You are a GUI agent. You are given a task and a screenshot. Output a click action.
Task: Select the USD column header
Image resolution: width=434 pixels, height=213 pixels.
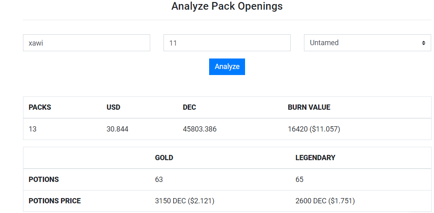(113, 107)
